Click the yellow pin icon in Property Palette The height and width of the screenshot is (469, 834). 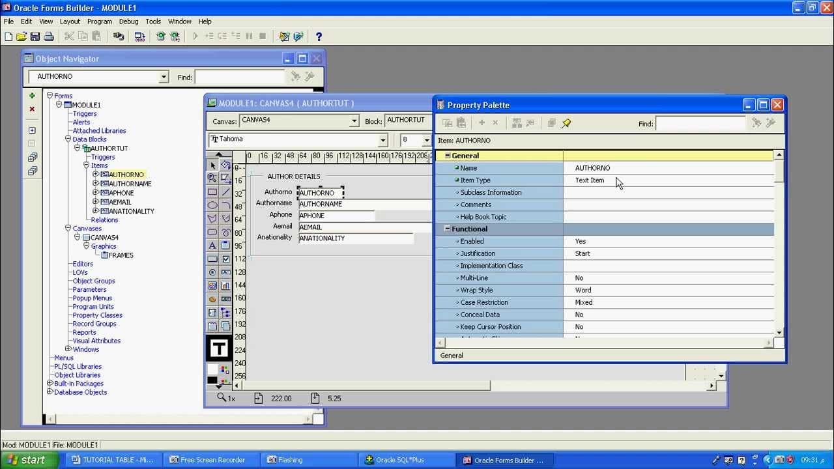point(566,123)
